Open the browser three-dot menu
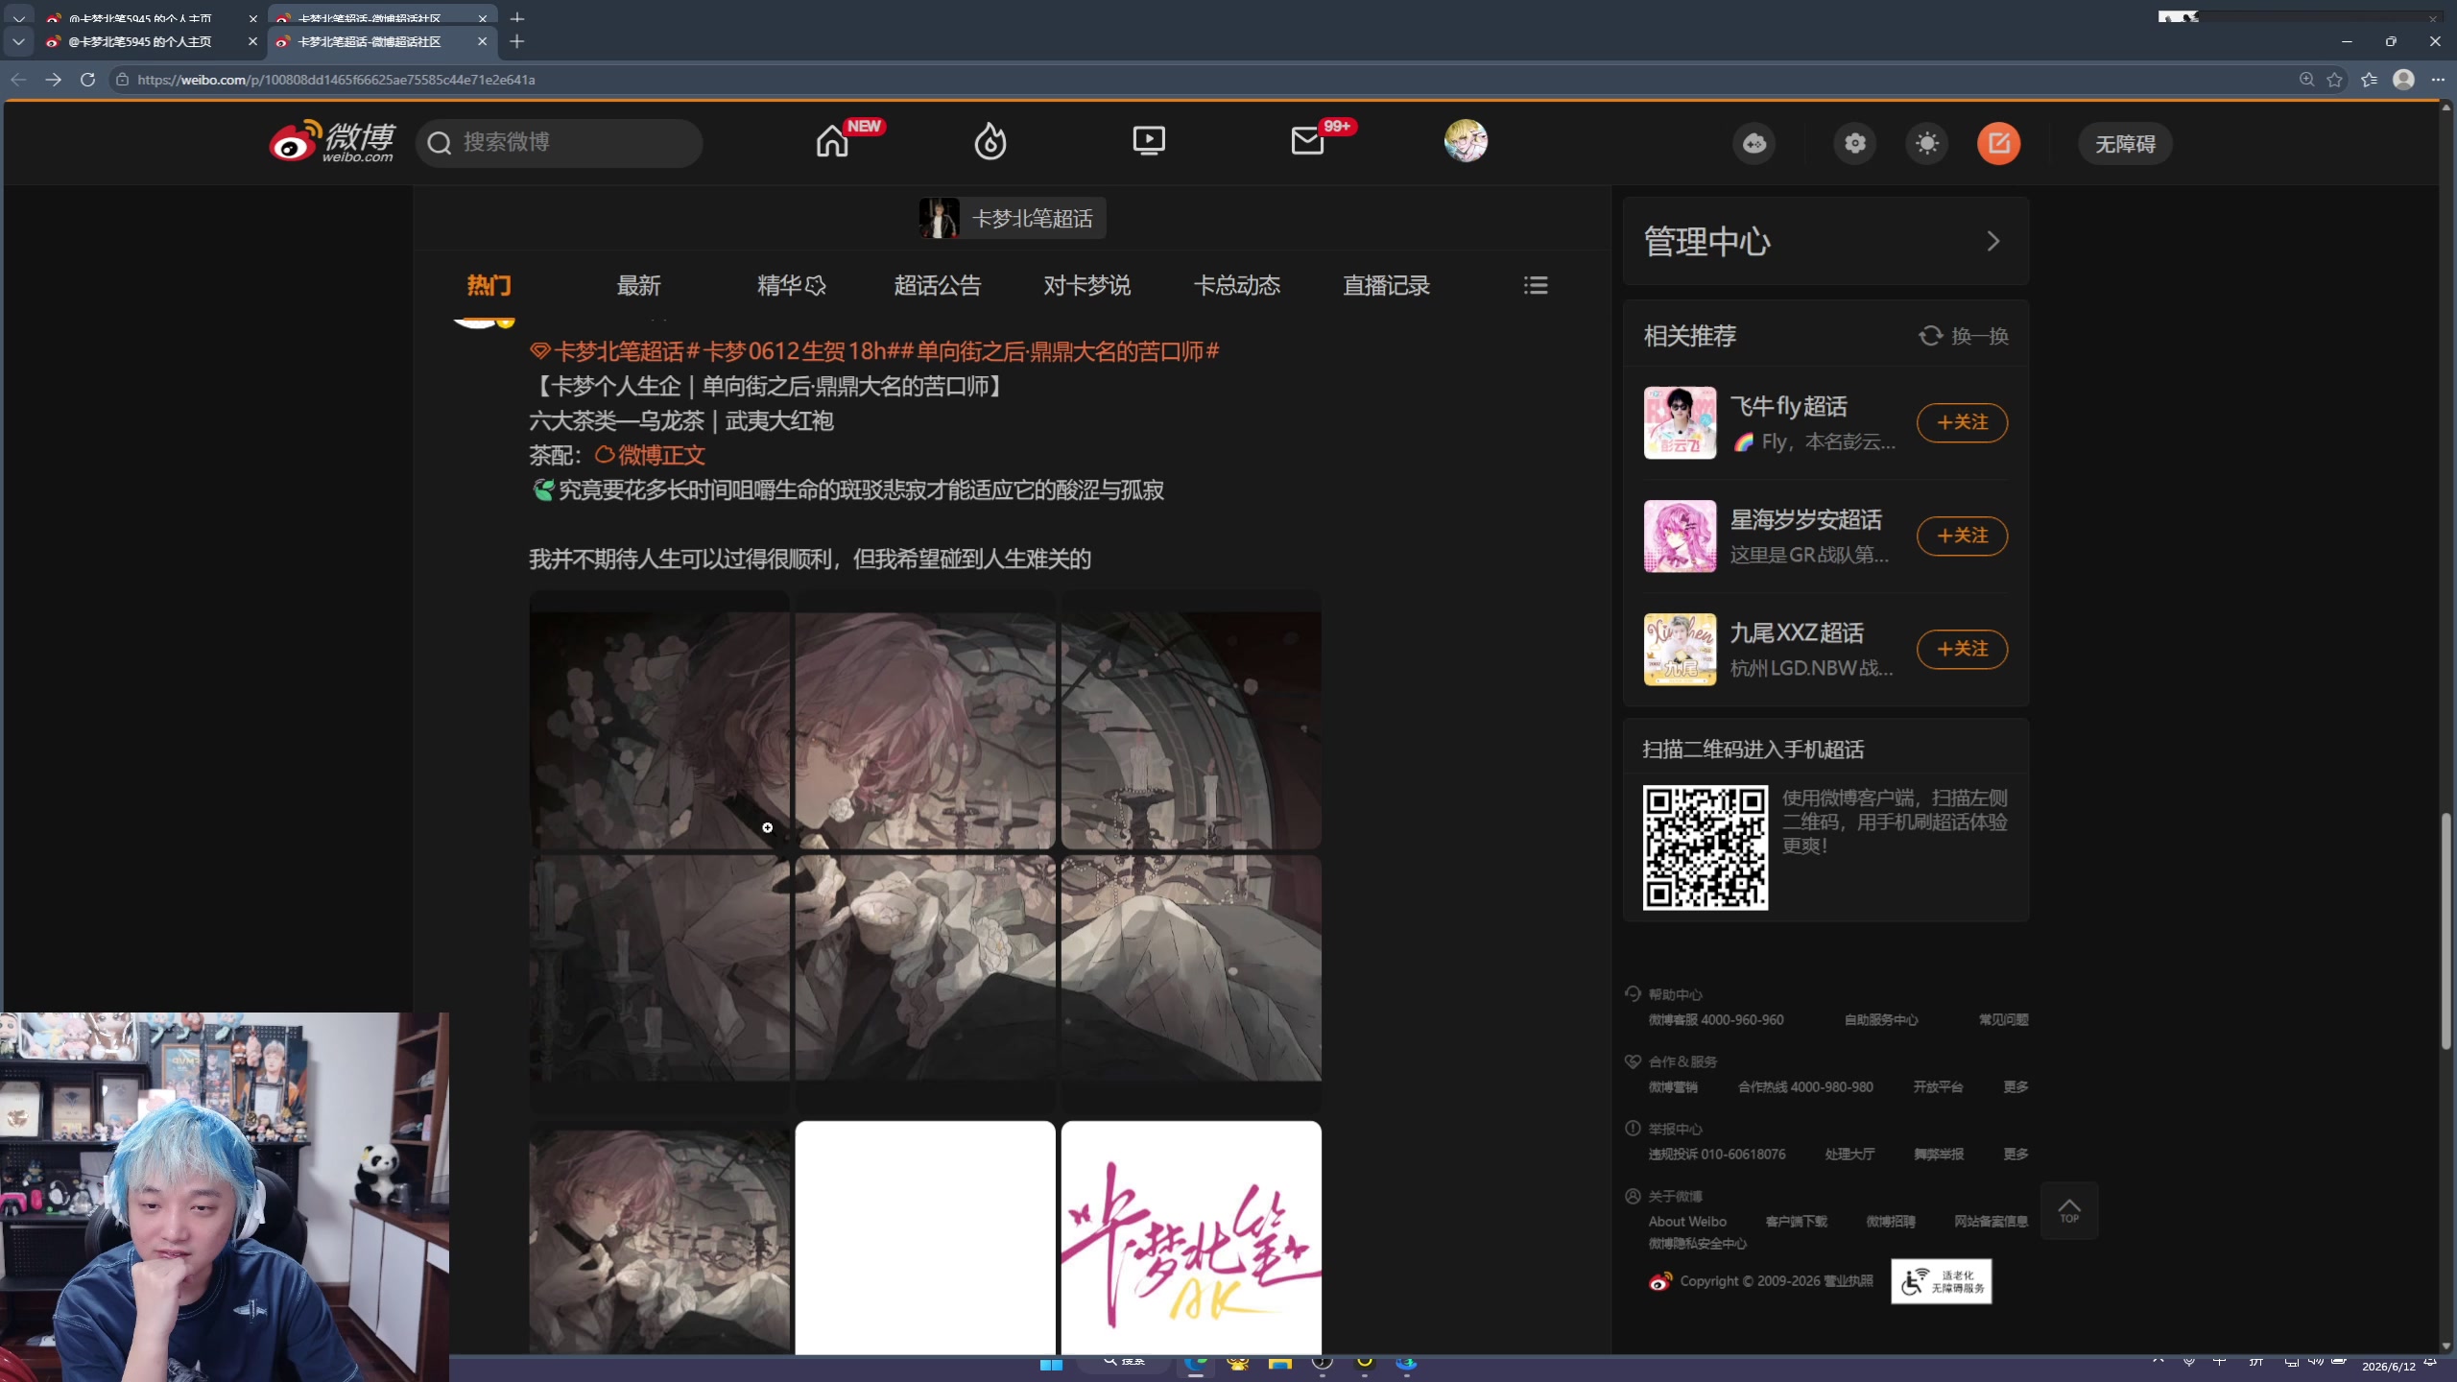The height and width of the screenshot is (1382, 2457). click(2438, 80)
